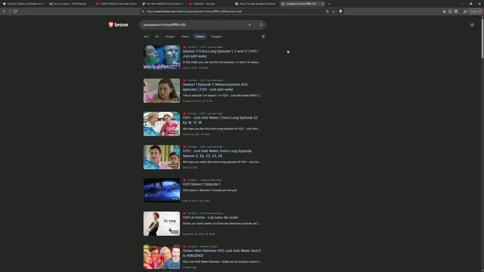Click thumbnail of Extra Long Episode 1, 2 and 3
Image resolution: width=484 pixels, height=272 pixels.
pyautogui.click(x=161, y=57)
